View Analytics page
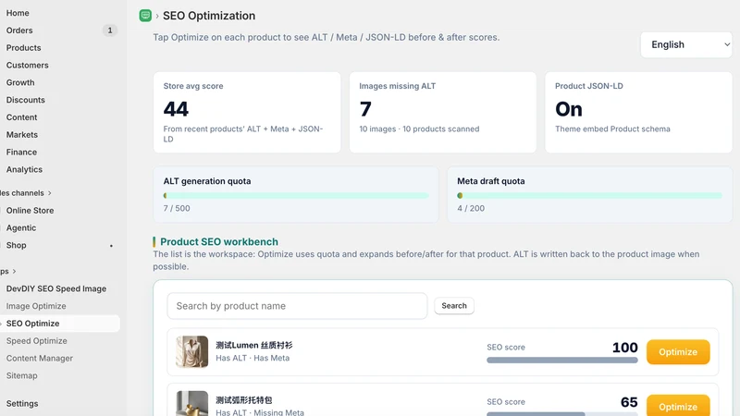The width and height of the screenshot is (740, 416). [x=24, y=170]
